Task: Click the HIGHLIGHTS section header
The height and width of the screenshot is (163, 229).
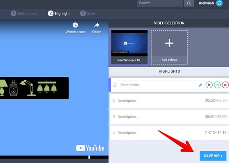Action: coord(169,71)
